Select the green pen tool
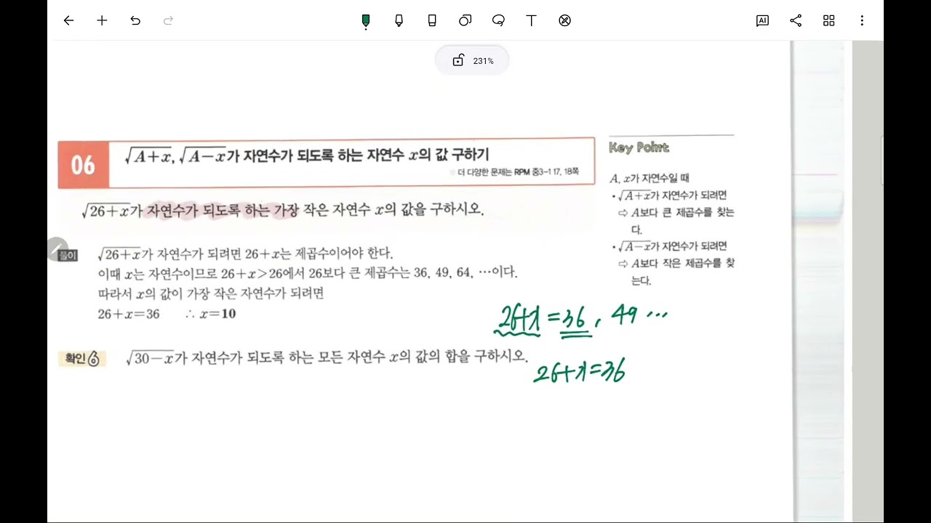This screenshot has height=523, width=931. pyautogui.click(x=366, y=21)
